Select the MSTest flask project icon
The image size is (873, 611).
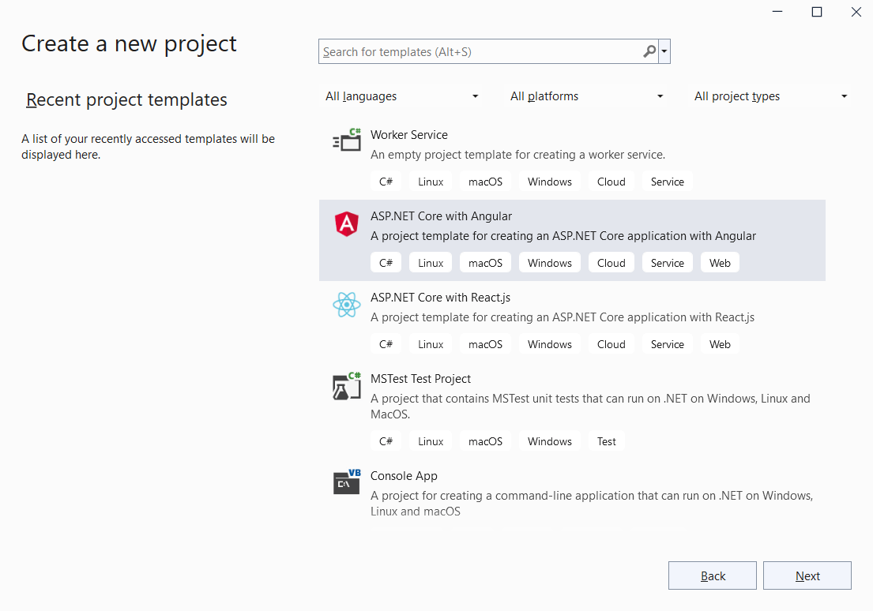coord(347,386)
